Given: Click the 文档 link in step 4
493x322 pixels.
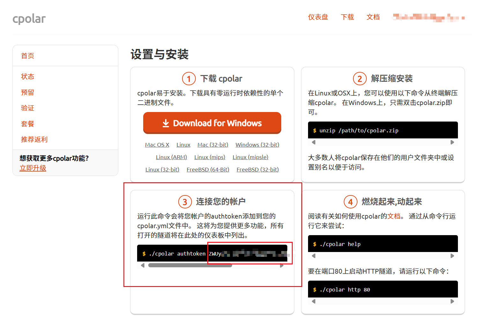Looking at the screenshot, I should coord(394,216).
